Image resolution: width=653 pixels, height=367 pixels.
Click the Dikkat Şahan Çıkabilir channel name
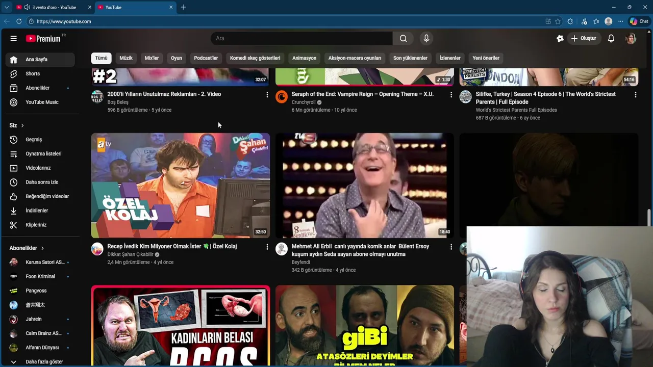pos(130,254)
